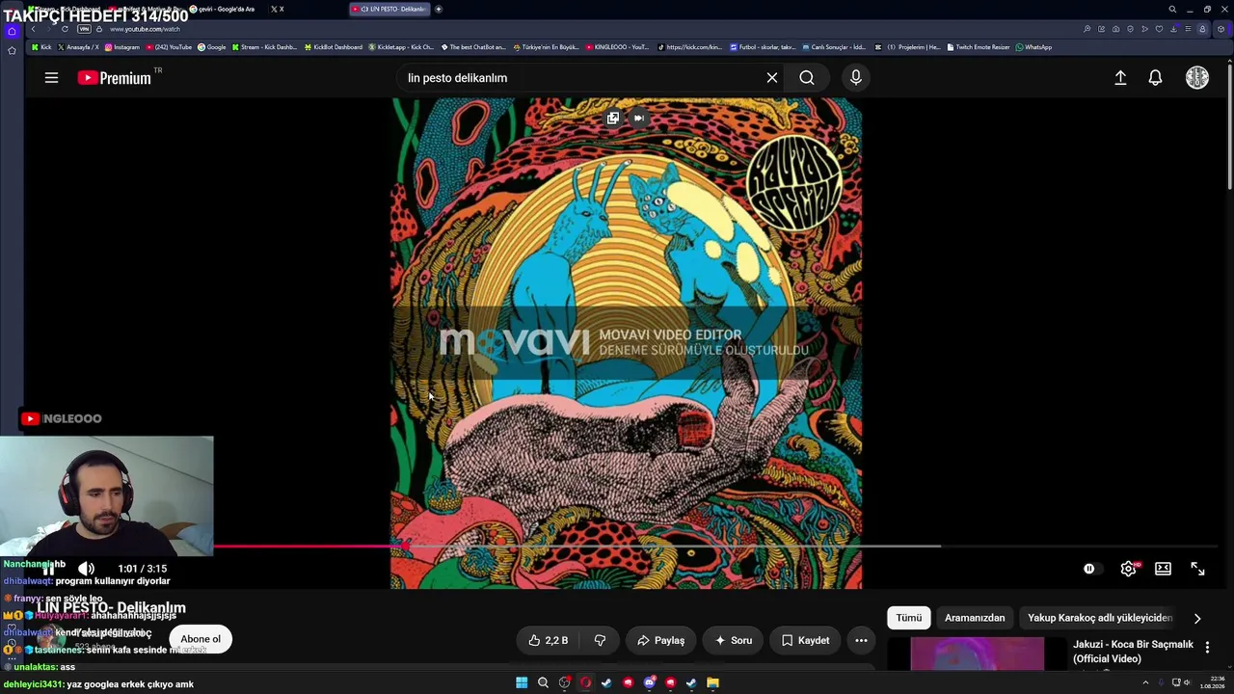Screen dimensions: 1234x694
Task: Toggle the autoplay switch in the player
Action: [x=1089, y=569]
